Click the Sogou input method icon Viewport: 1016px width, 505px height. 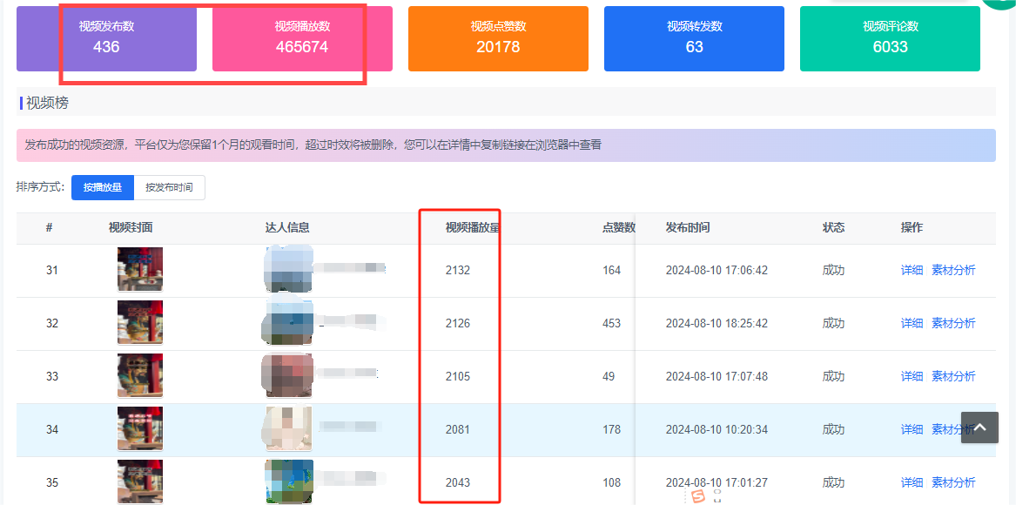pyautogui.click(x=696, y=495)
